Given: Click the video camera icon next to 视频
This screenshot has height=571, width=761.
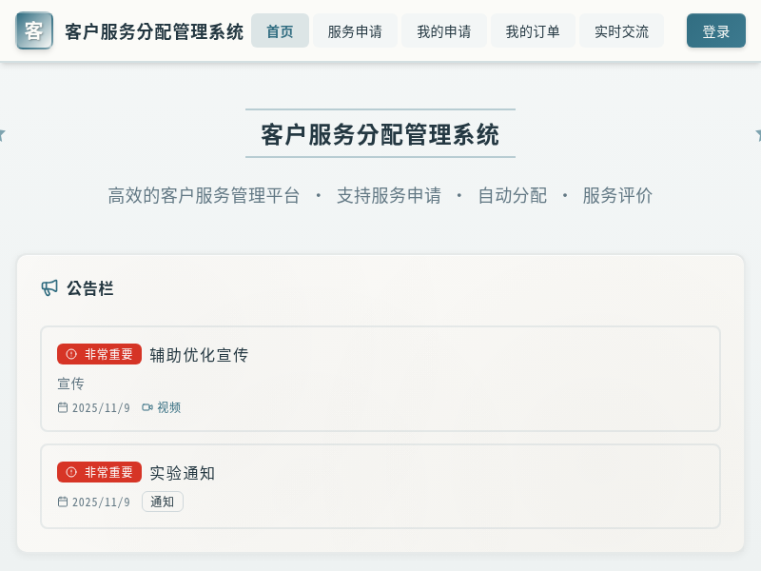Looking at the screenshot, I should tap(146, 407).
